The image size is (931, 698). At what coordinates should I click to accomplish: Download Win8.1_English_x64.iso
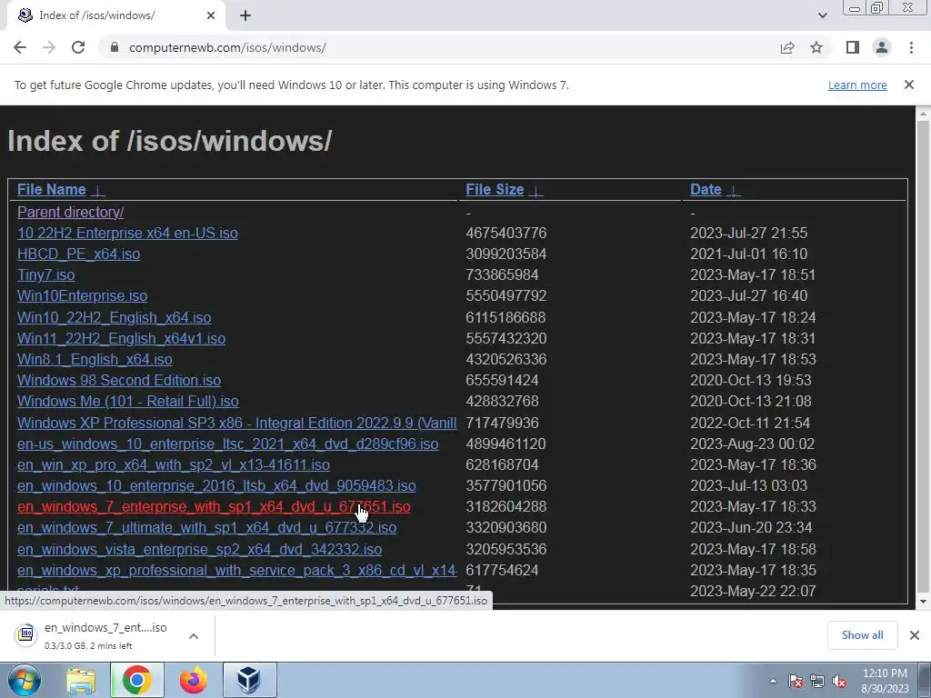coord(95,359)
